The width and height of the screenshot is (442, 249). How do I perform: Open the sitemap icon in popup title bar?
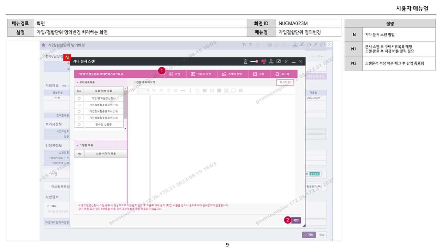[x=272, y=61]
